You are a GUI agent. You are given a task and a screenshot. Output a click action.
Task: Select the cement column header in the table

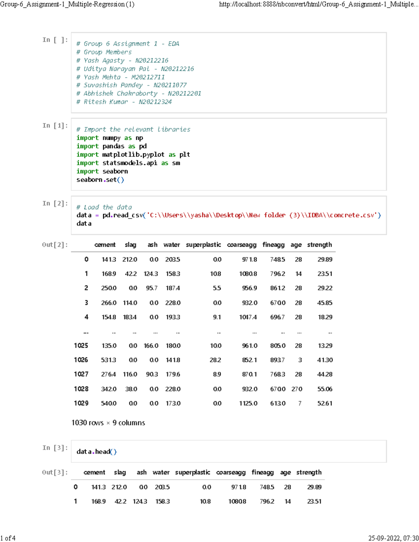click(x=105, y=245)
